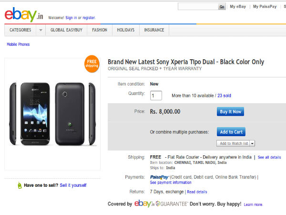Open the CATEGORIES menu
286x215 pixels.
tap(20, 30)
